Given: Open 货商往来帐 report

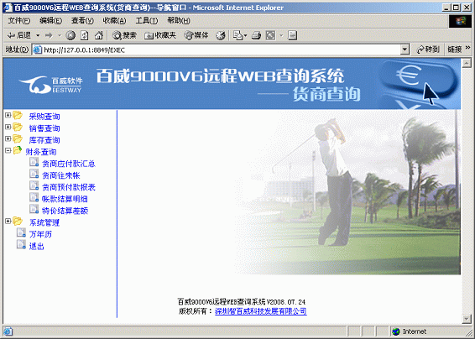Looking at the screenshot, I should [61, 175].
